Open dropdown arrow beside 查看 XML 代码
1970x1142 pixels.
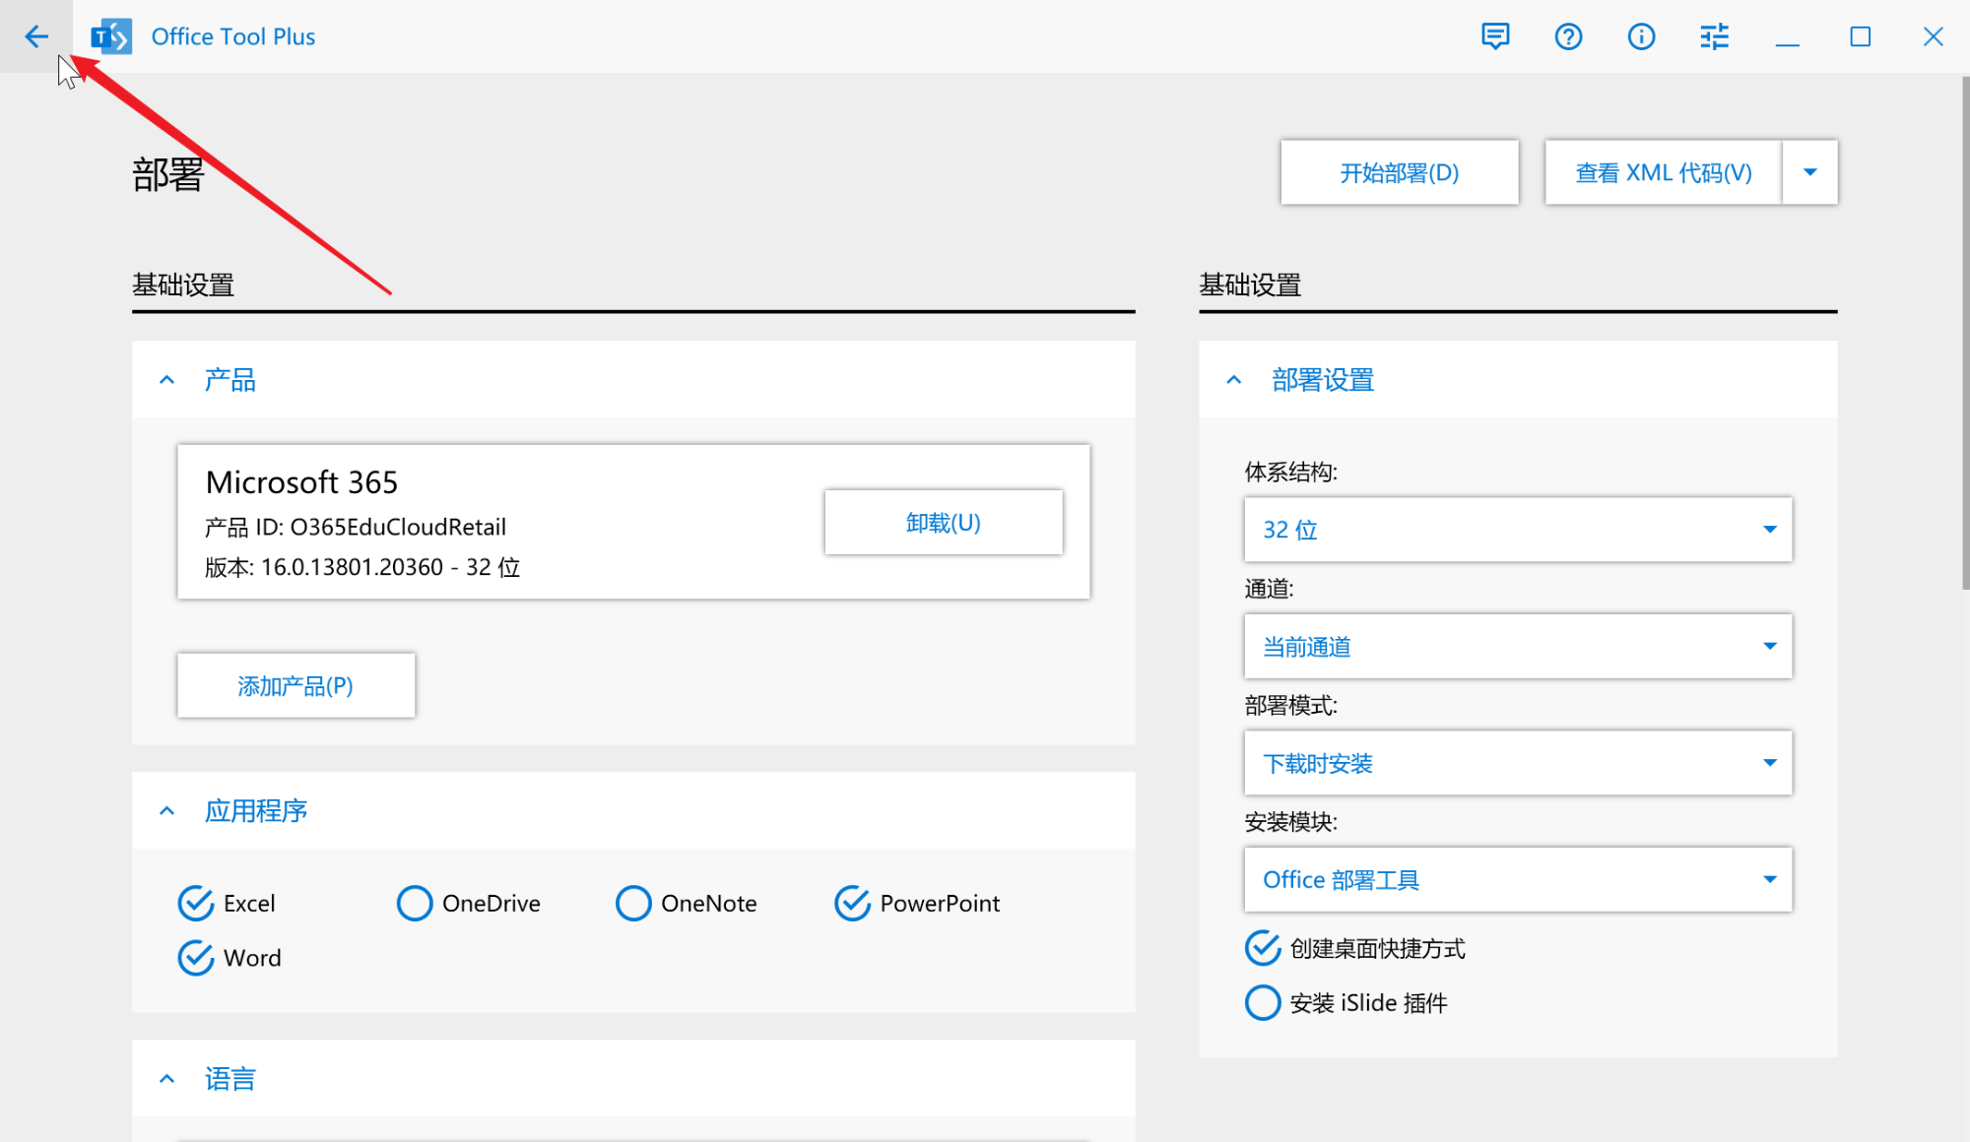tap(1810, 172)
